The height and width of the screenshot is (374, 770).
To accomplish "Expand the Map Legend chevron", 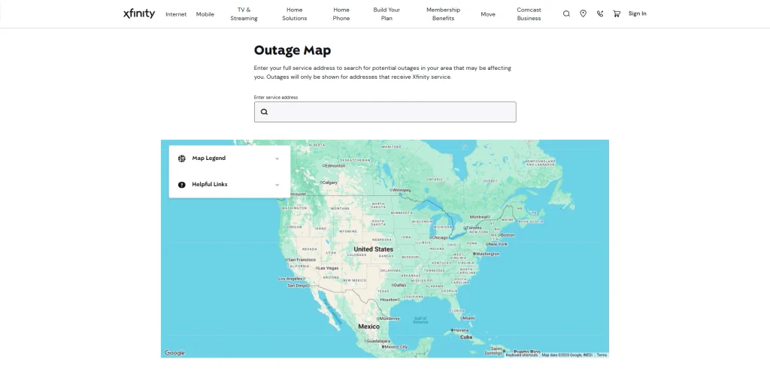I will [x=277, y=158].
